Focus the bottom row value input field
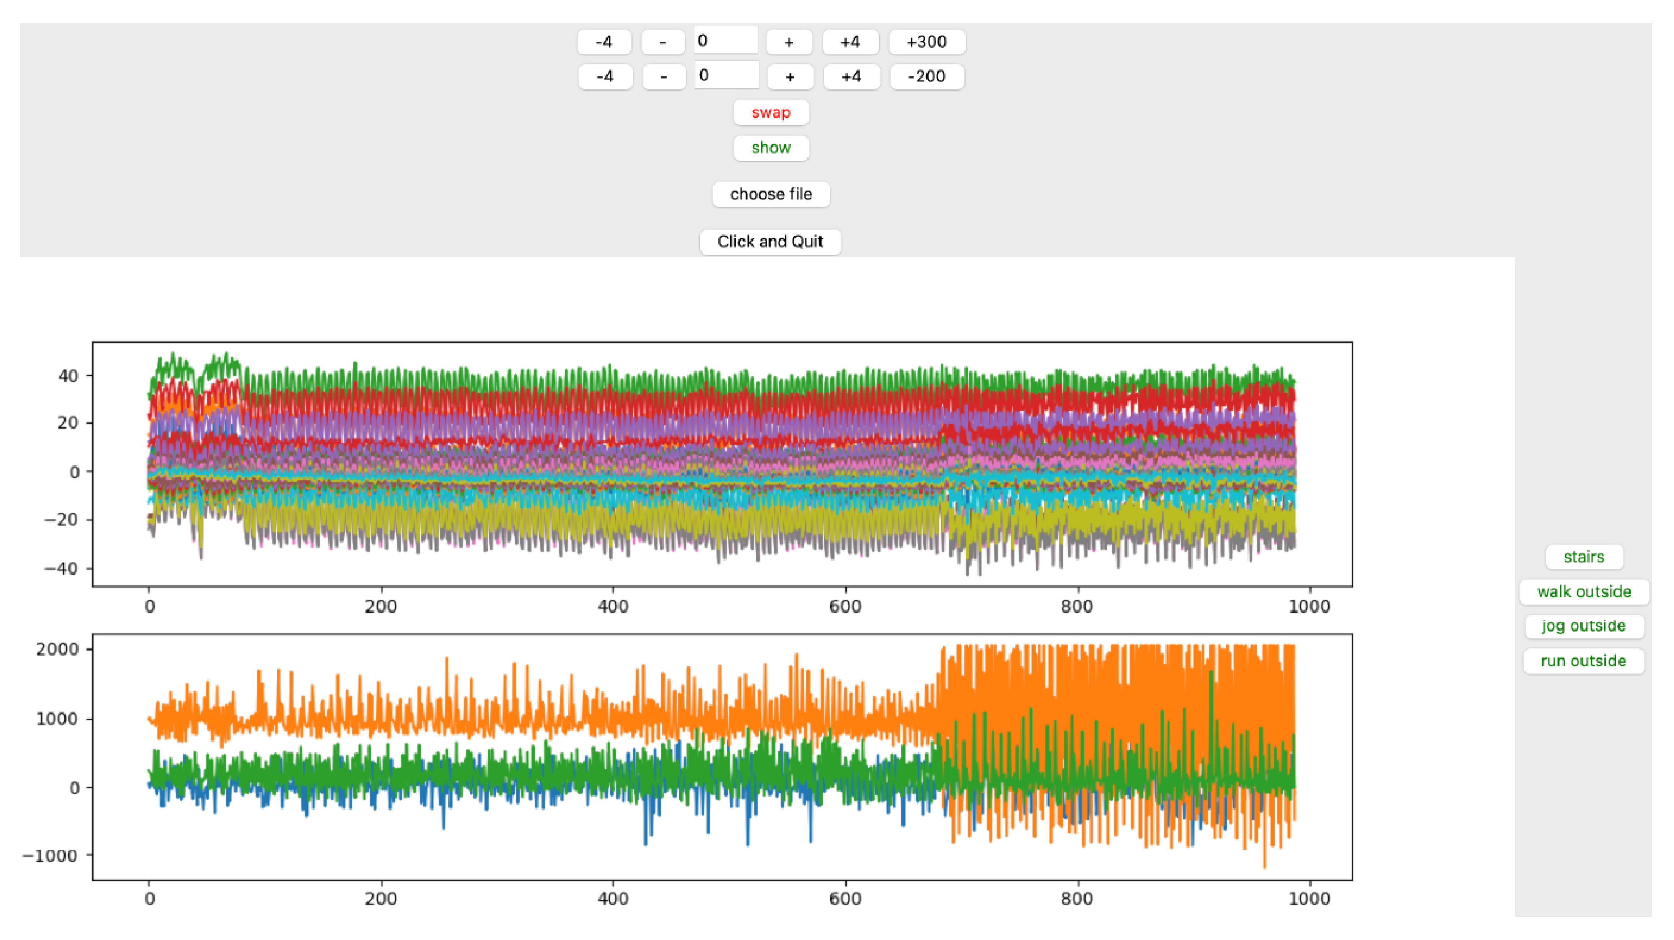 [x=727, y=76]
